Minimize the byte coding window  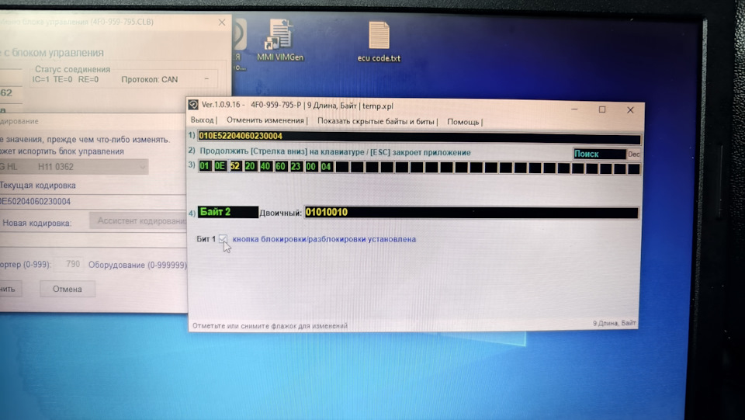[574, 109]
